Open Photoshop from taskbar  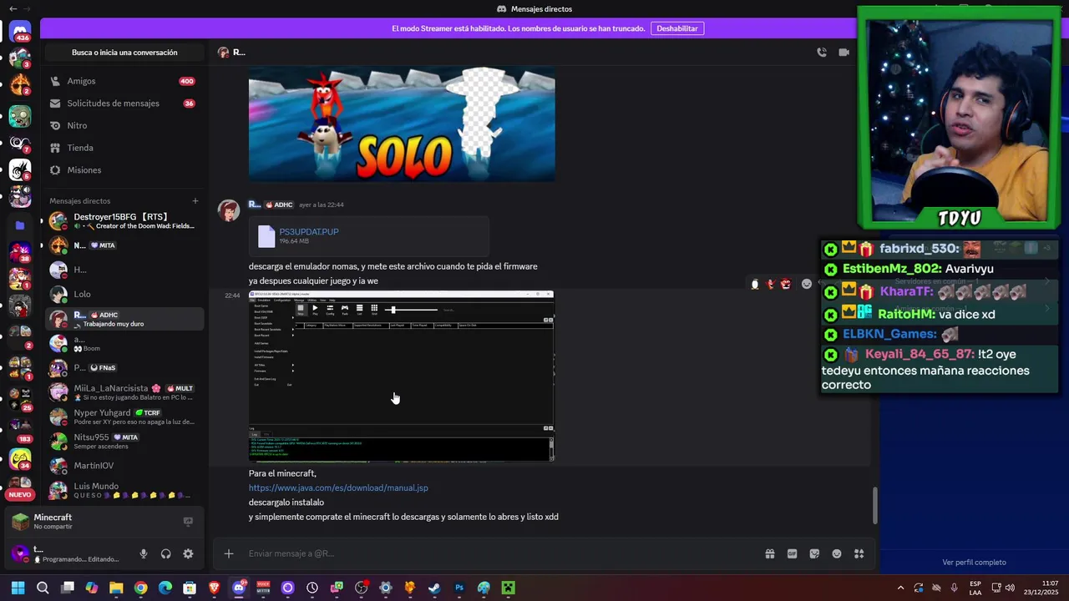pos(459,588)
